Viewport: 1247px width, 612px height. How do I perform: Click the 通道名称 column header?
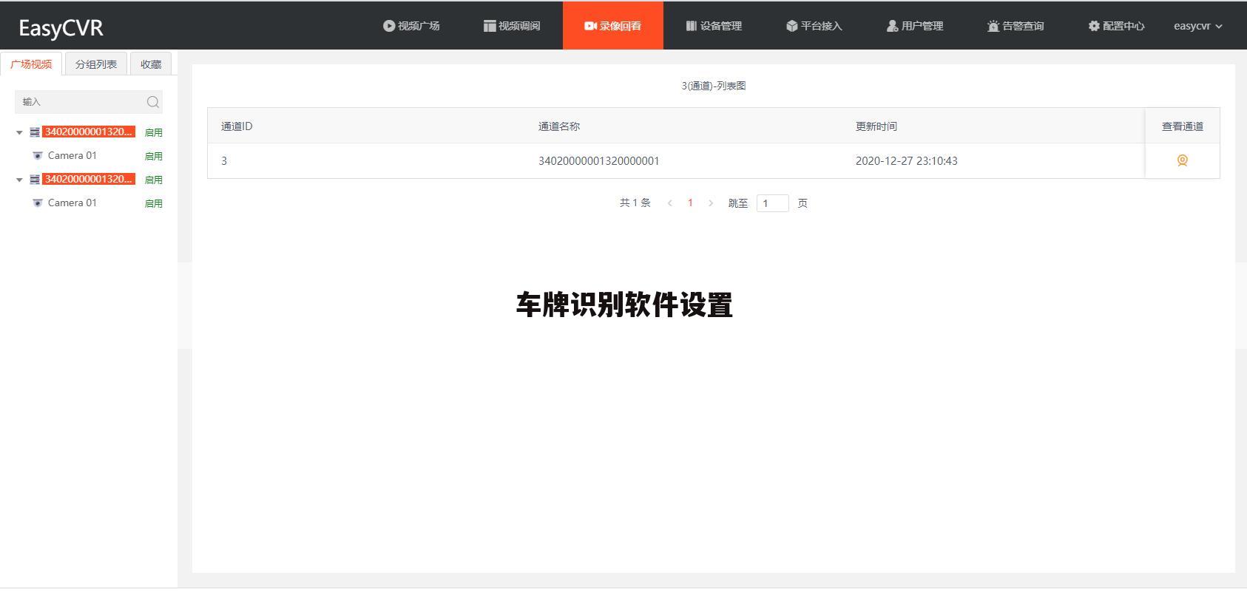click(x=559, y=126)
